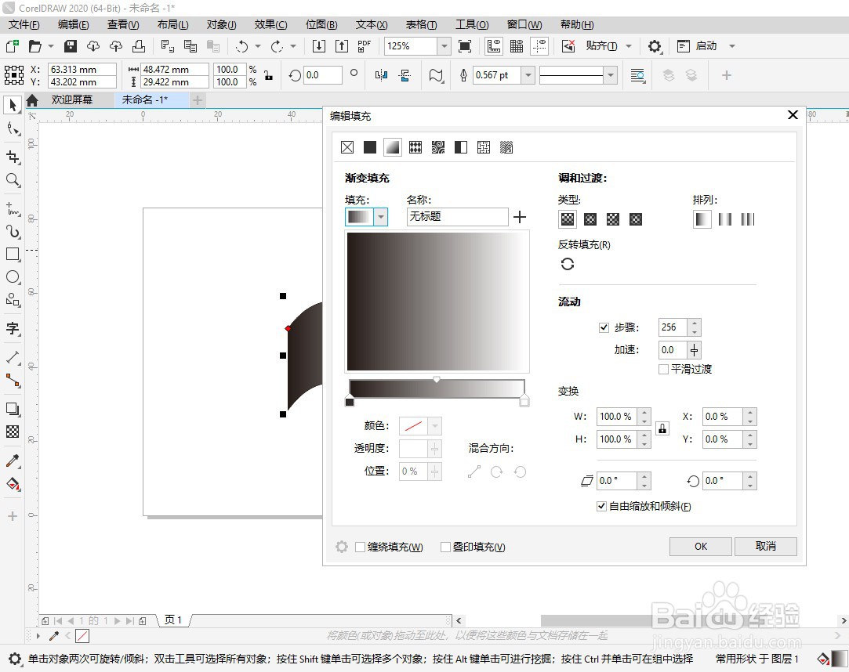Open the File menu
Viewport: 849px width, 672px height.
[24, 24]
